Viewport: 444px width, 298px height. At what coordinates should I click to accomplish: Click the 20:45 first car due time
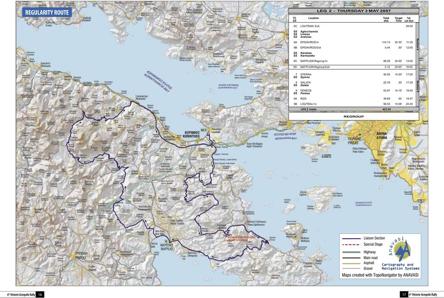click(x=409, y=104)
